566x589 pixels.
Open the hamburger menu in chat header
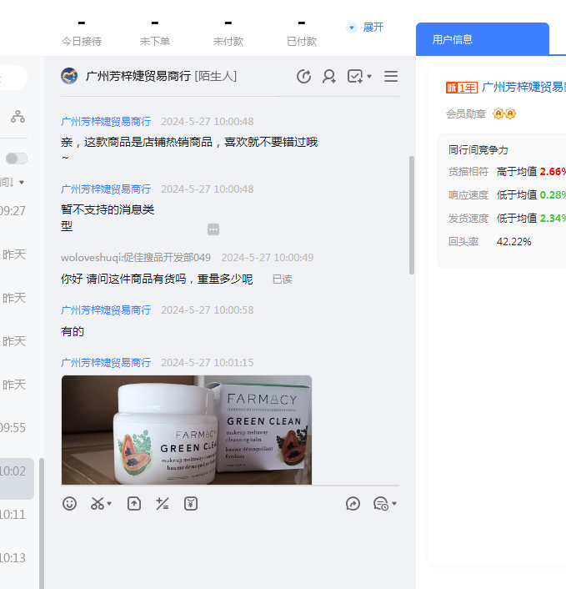click(x=391, y=77)
